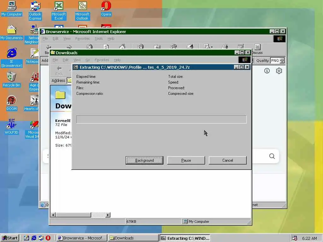This screenshot has height=242, width=323.
Task: Open Go menu in Downloads window
Action: (x=88, y=60)
